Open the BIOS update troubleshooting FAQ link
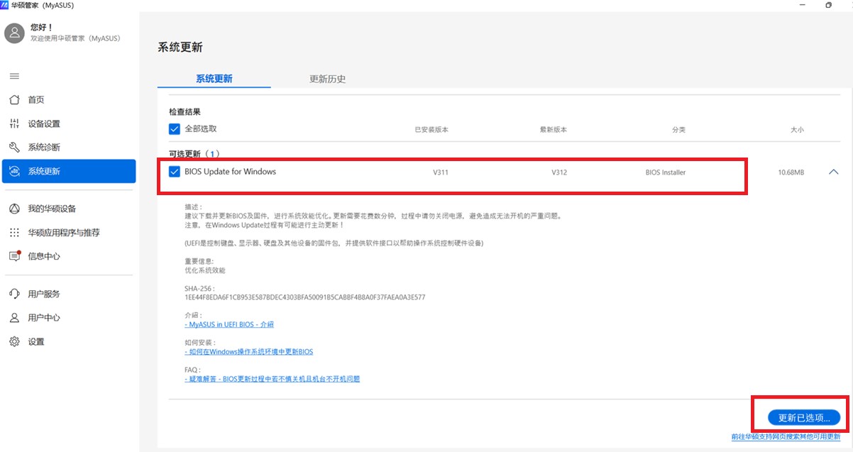The height and width of the screenshot is (452, 853). click(272, 379)
